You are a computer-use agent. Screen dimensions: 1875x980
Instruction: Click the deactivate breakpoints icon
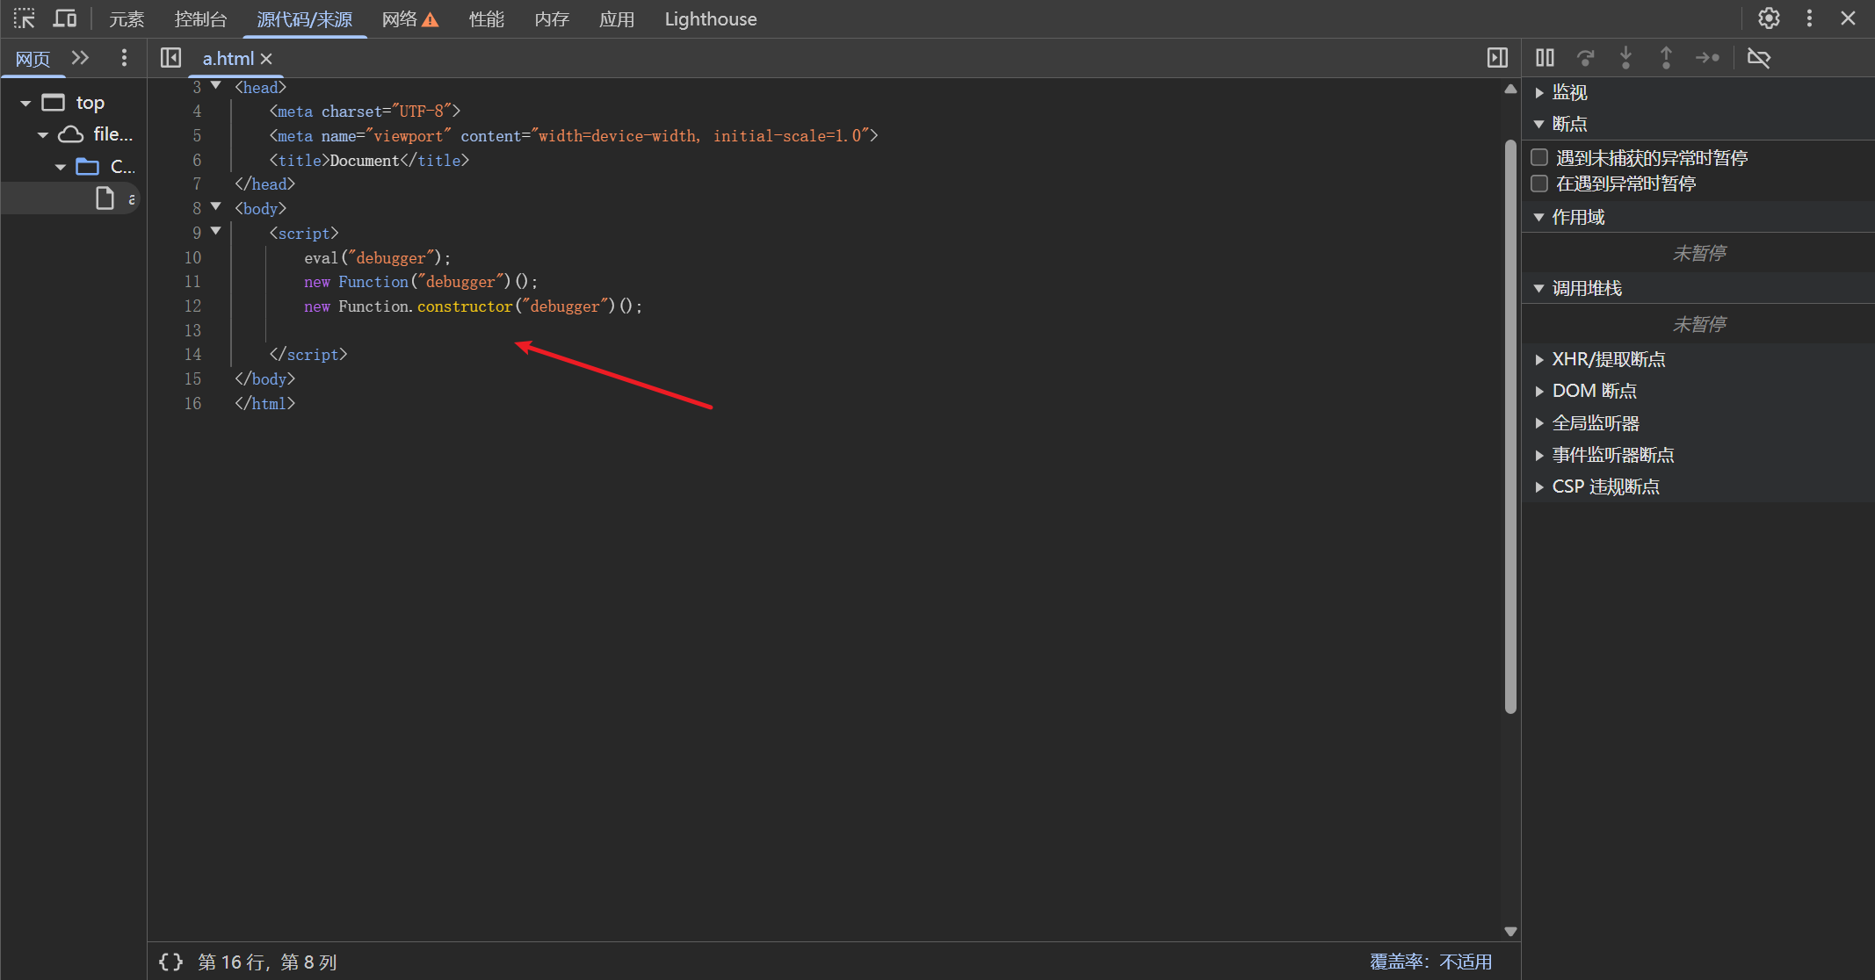(1758, 58)
